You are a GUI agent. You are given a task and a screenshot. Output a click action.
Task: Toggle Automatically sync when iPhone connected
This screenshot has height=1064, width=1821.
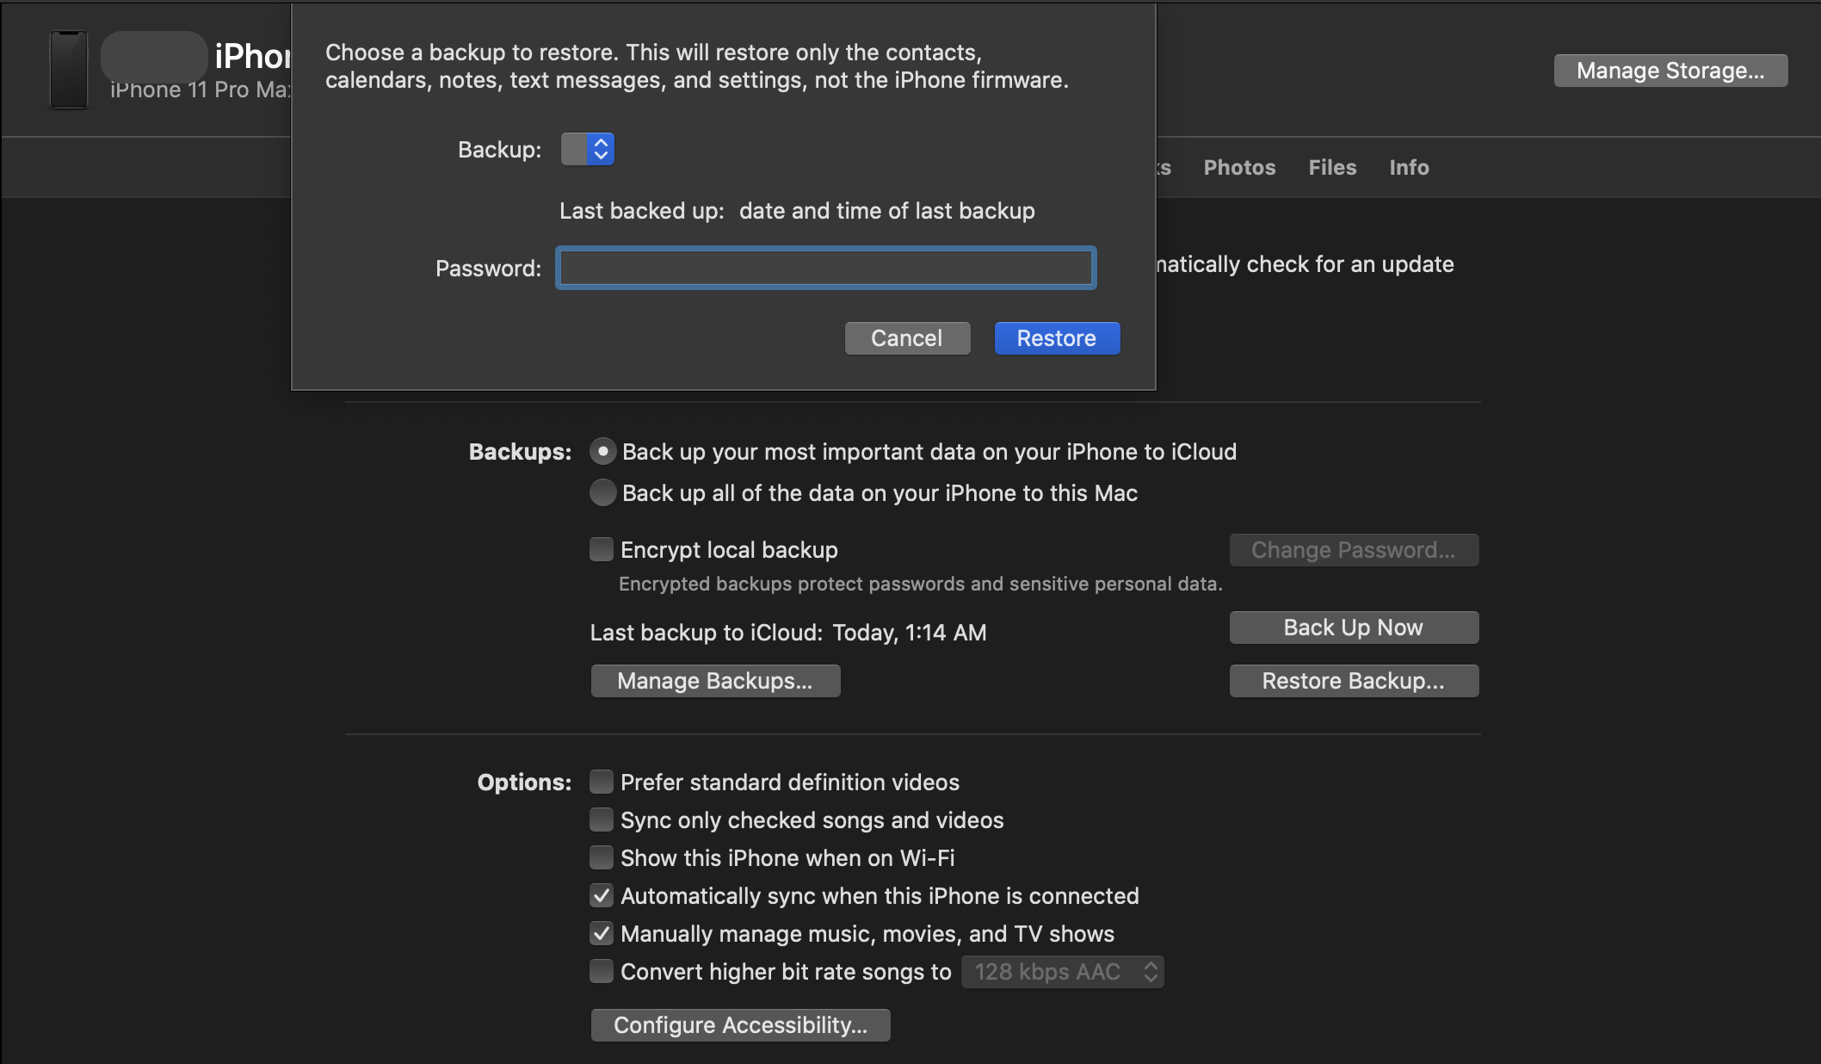(600, 893)
